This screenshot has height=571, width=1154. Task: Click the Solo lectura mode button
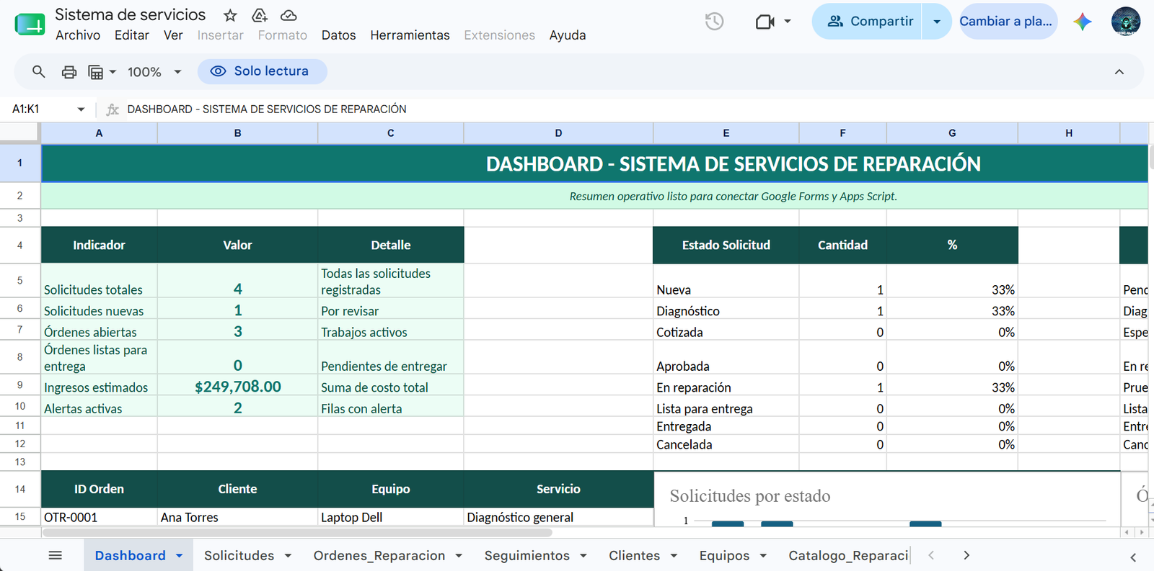click(262, 71)
